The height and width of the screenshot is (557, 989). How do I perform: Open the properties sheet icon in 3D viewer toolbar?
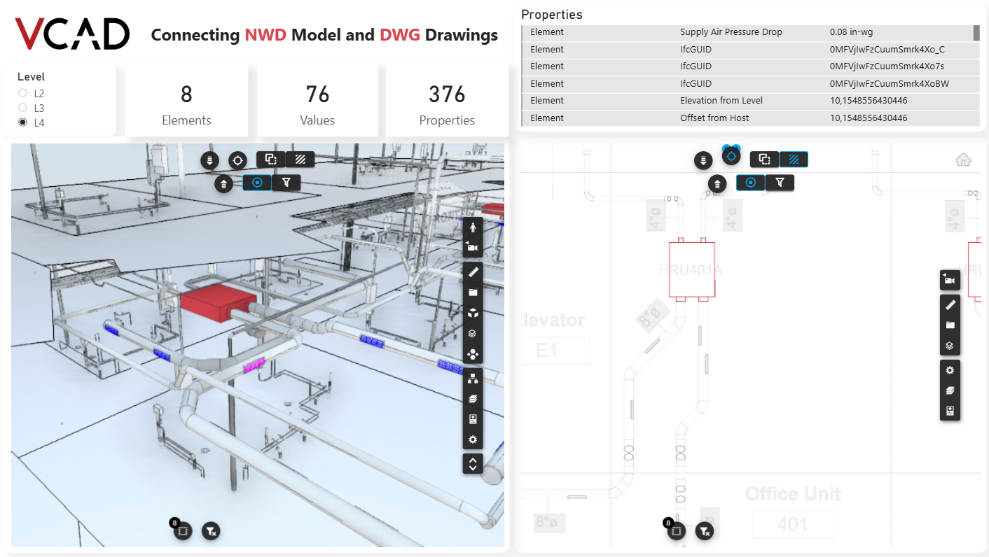(473, 419)
